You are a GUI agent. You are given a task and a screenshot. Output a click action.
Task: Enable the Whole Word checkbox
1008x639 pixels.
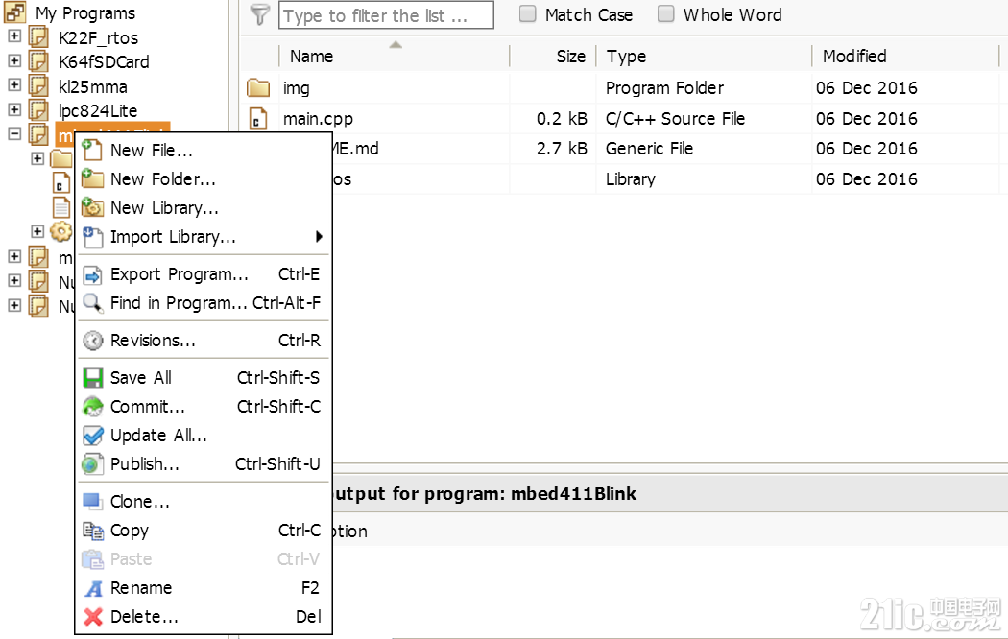(666, 13)
